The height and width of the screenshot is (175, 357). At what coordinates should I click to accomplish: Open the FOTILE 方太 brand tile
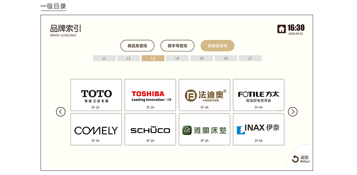[258, 95]
